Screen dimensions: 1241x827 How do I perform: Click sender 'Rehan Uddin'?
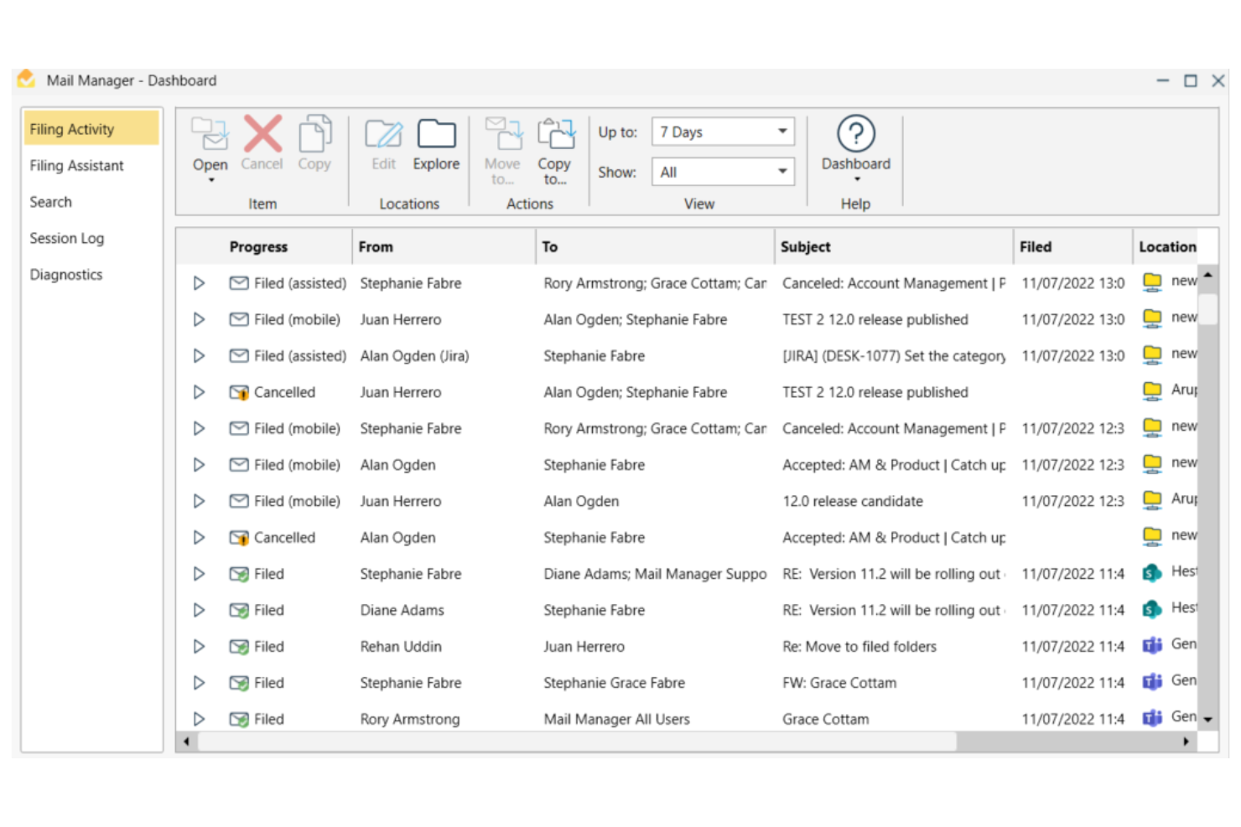point(401,646)
